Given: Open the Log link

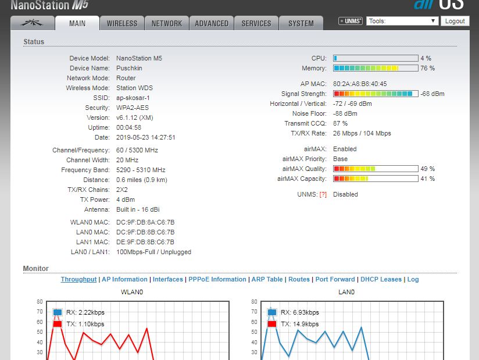Looking at the screenshot, I should 413,279.
